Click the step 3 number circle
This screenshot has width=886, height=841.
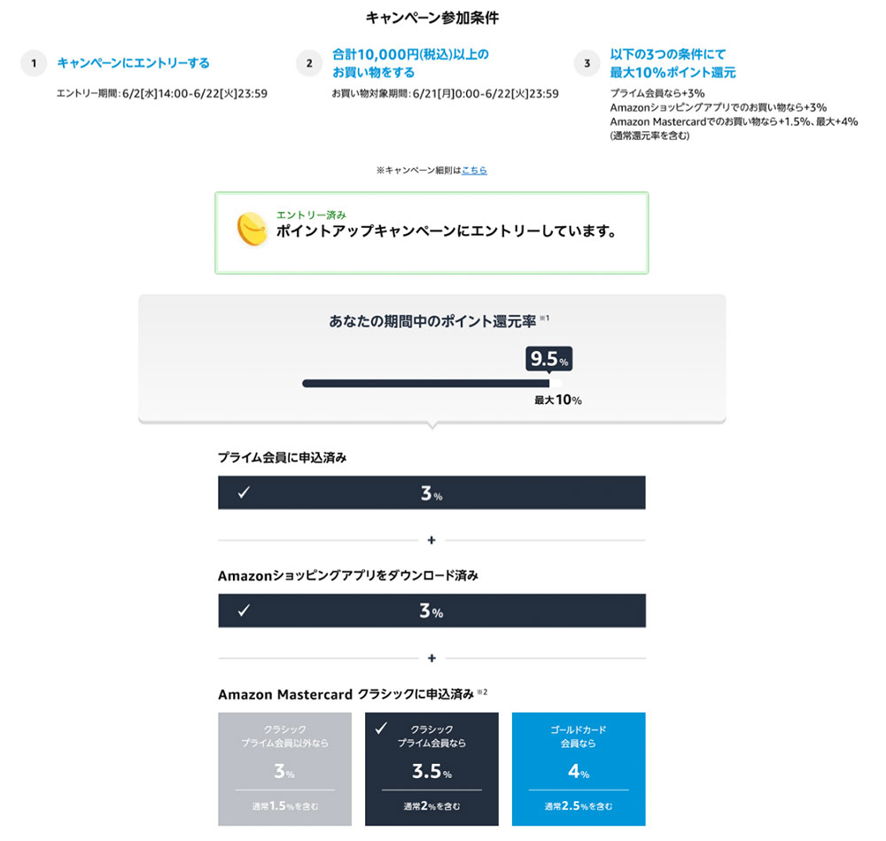(x=587, y=63)
